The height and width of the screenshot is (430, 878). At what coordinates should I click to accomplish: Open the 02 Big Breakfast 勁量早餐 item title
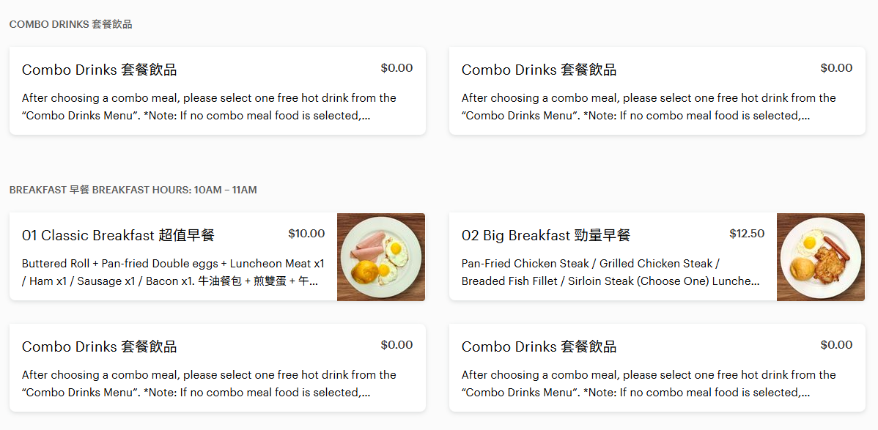point(546,235)
